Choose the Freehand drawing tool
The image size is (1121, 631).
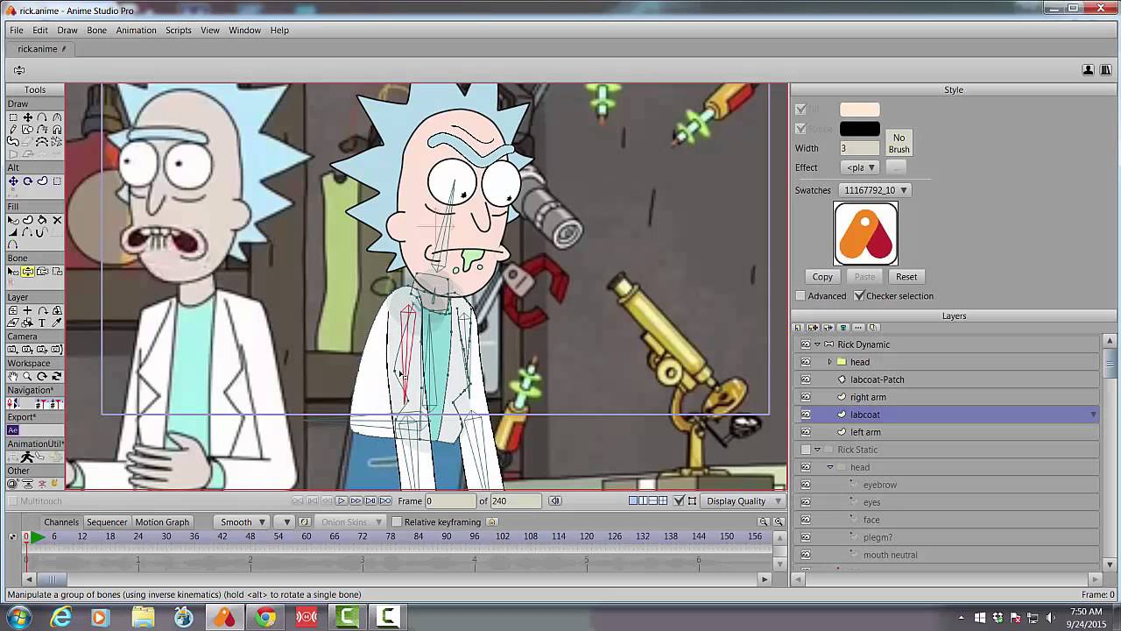pos(13,130)
